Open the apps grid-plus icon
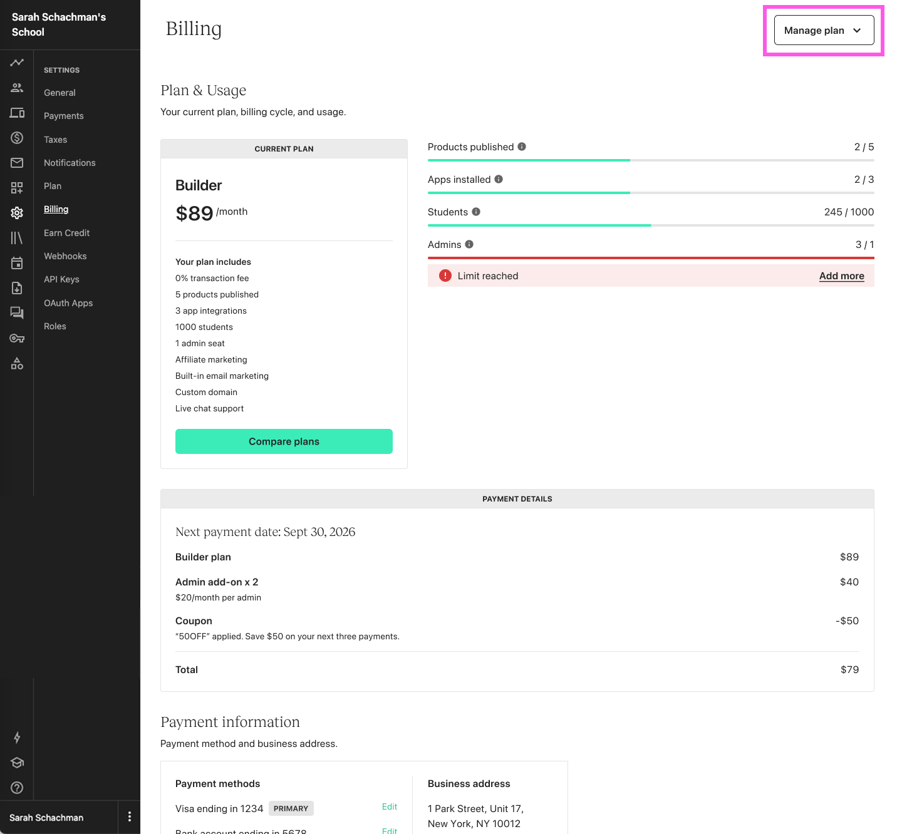 (17, 188)
